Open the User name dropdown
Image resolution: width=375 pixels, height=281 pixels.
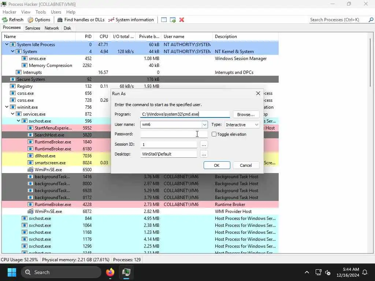(x=204, y=124)
